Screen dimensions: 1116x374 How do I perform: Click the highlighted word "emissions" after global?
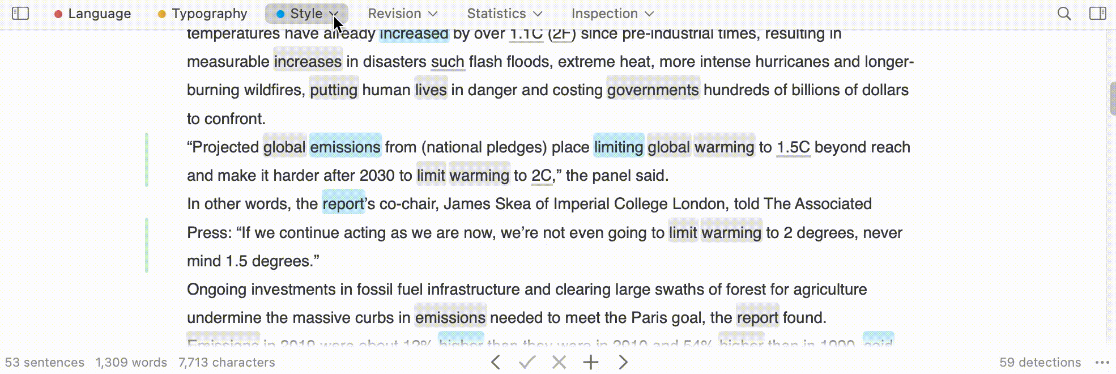(346, 147)
